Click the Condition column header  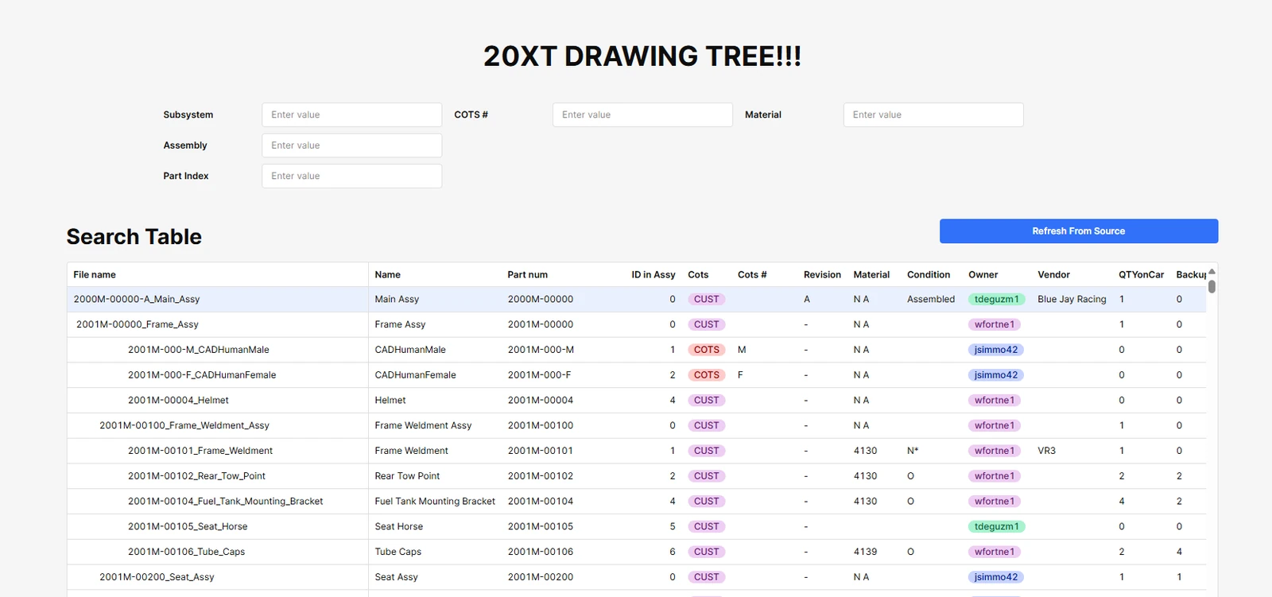pyautogui.click(x=929, y=275)
